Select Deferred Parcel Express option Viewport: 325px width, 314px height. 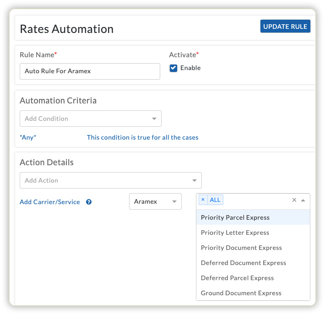(x=253, y=278)
